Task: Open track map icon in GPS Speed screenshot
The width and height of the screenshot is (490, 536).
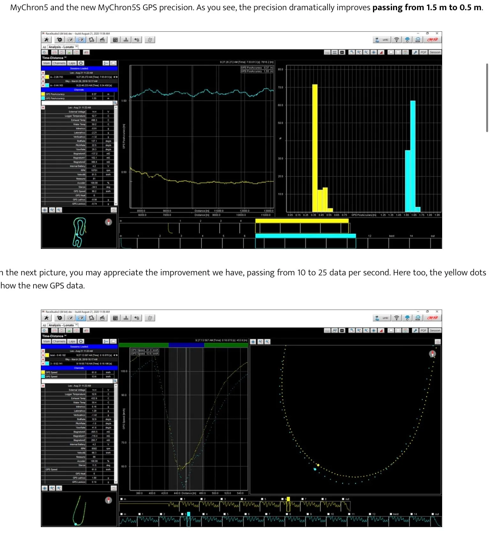Action: (92, 318)
